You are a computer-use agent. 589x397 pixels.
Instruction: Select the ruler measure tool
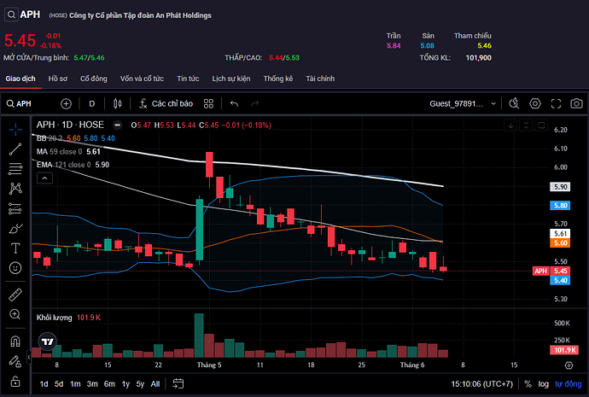coord(15,295)
